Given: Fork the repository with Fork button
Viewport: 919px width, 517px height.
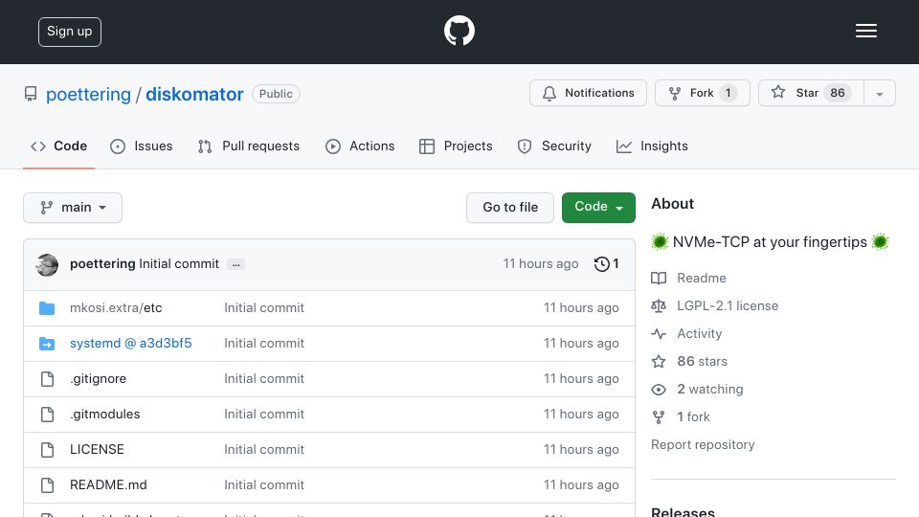Looking at the screenshot, I should (702, 93).
